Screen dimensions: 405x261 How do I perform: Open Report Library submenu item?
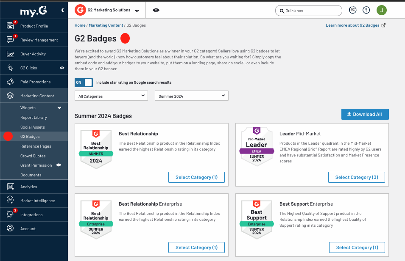click(34, 117)
